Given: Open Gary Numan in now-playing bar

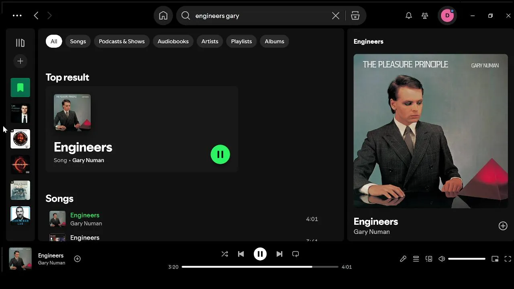Looking at the screenshot, I should [x=51, y=263].
